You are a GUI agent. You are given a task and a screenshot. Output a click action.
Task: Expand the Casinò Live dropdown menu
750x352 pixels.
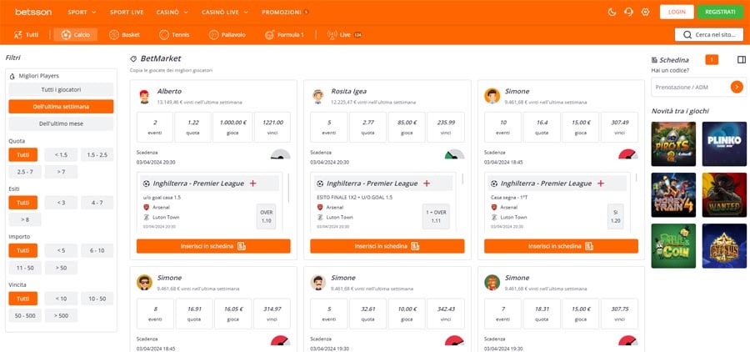[225, 12]
